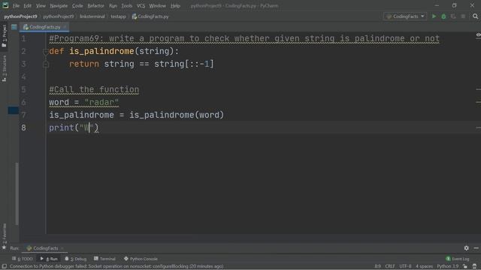Click the 4 spaces indent setting
This screenshot has height=270, width=481.
point(424,266)
